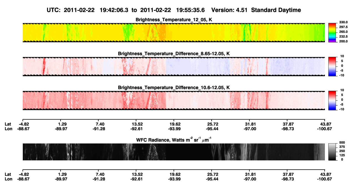Click the 10.6-12.05 difference image strip
This screenshot has width=361, height=185.
click(174, 100)
